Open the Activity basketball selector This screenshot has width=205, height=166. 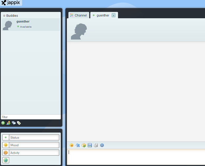coord(6,153)
